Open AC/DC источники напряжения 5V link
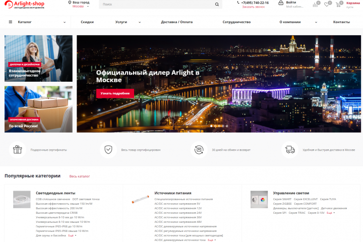363x242 pixels. click(x=177, y=204)
